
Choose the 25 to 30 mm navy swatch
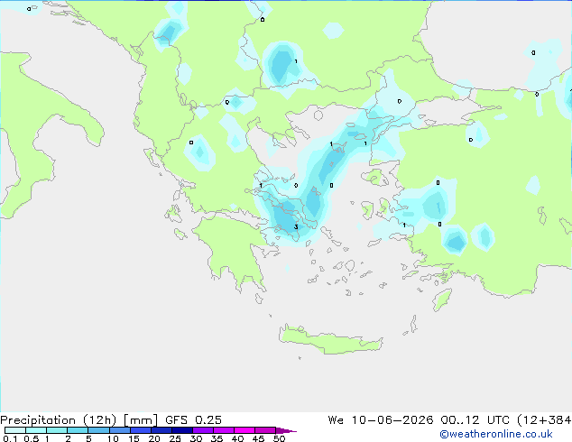coord(182,430)
